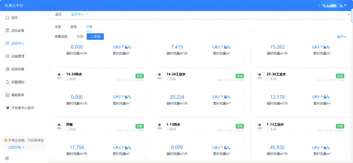This screenshot has width=353, height=163.
Task: Close the 监控中心 tab with its x
Action: click(x=87, y=14)
